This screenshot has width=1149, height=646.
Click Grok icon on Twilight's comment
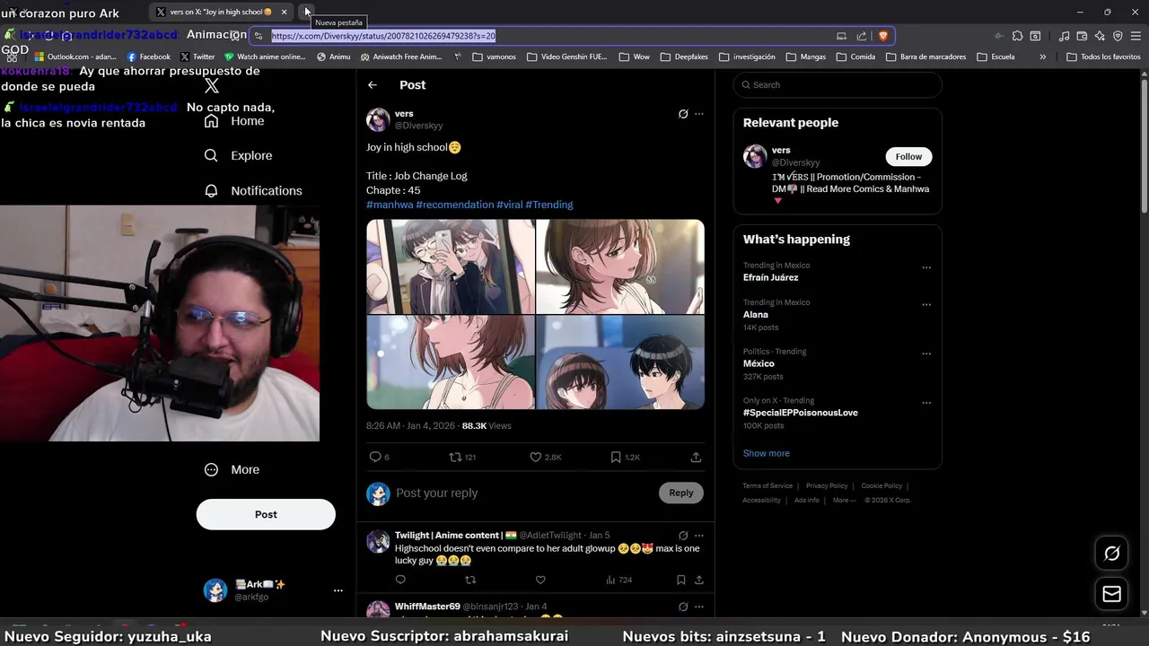click(683, 536)
